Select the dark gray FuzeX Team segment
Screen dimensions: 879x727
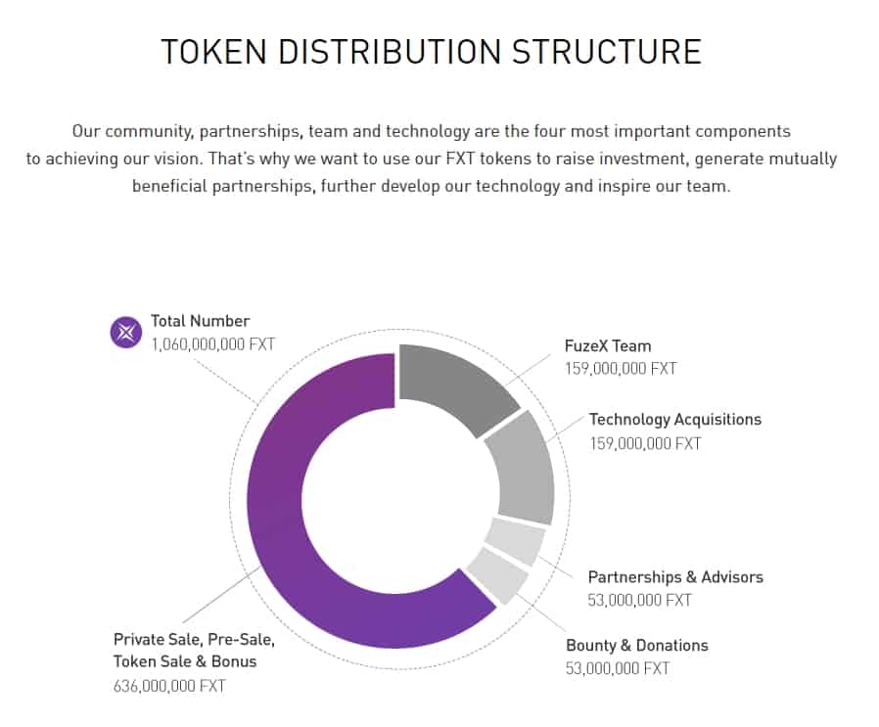(455, 387)
